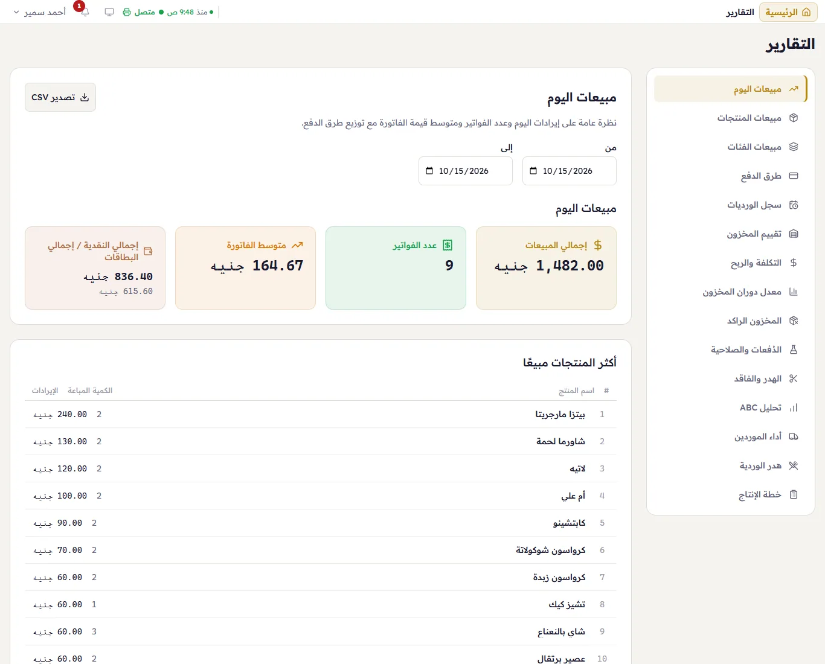Select the مبيعات اليوم report in the sidebar
The height and width of the screenshot is (664, 825).
click(x=730, y=89)
